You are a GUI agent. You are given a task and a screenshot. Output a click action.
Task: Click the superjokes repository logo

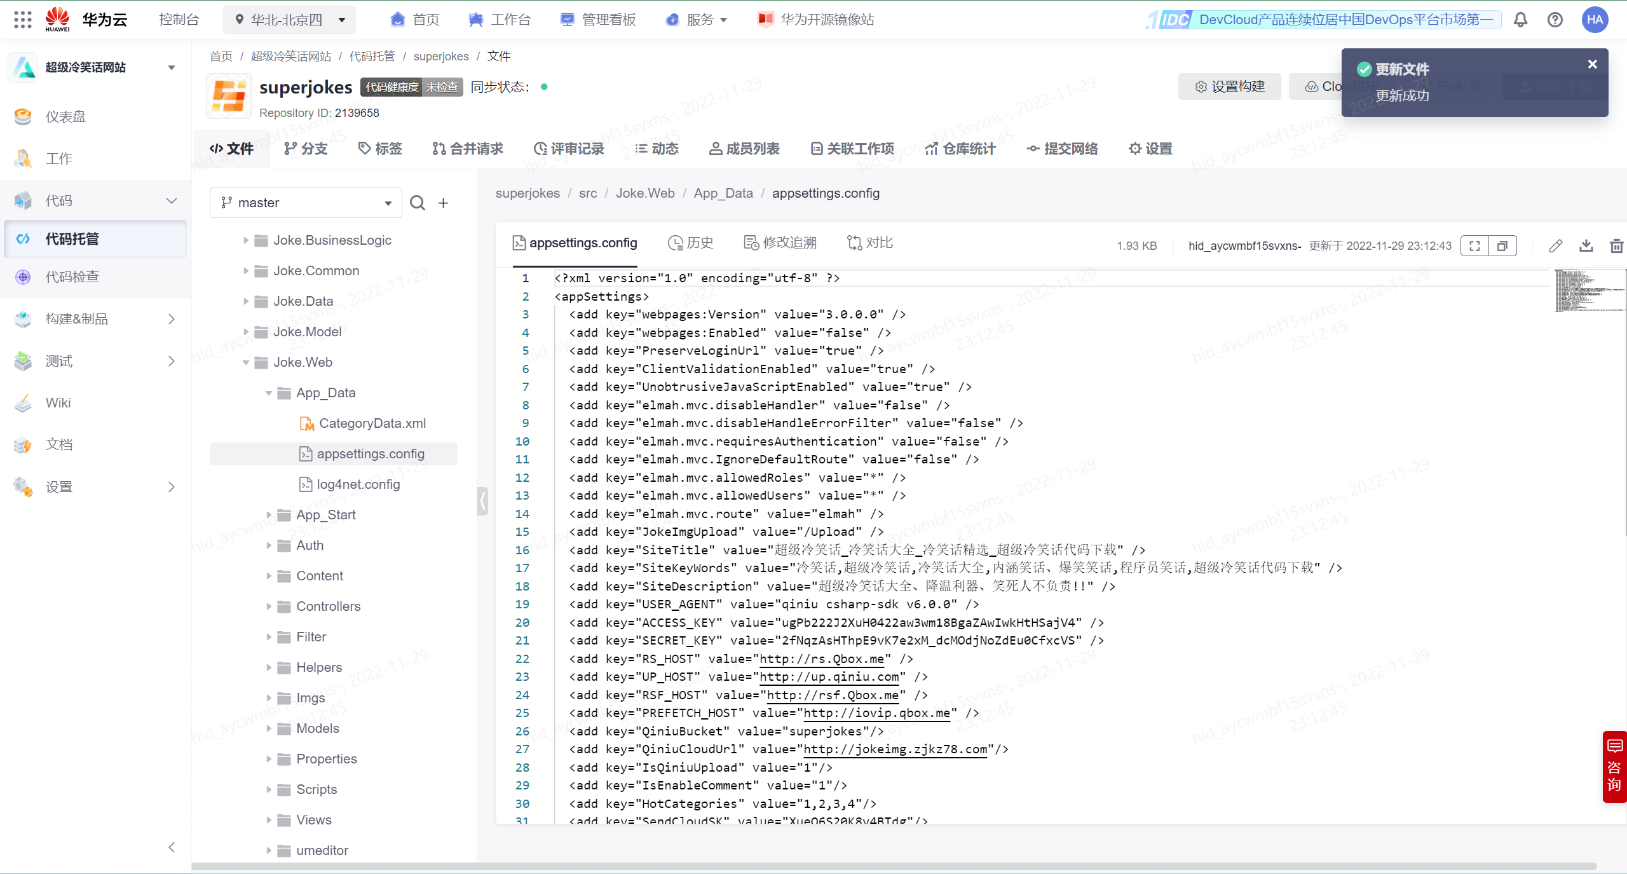(x=229, y=97)
